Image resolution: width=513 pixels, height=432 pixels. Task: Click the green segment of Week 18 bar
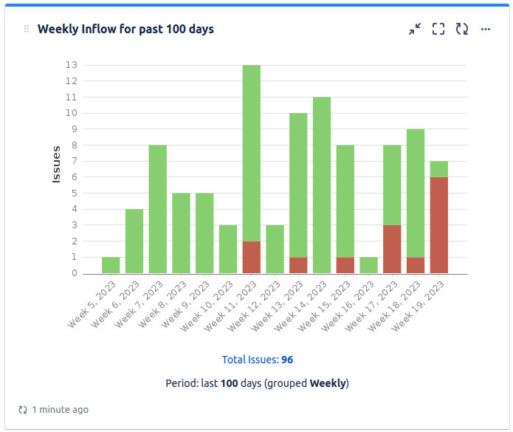[416, 193]
